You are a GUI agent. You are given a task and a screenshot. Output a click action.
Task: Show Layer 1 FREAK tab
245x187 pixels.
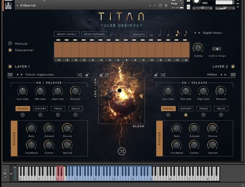(x=58, y=108)
